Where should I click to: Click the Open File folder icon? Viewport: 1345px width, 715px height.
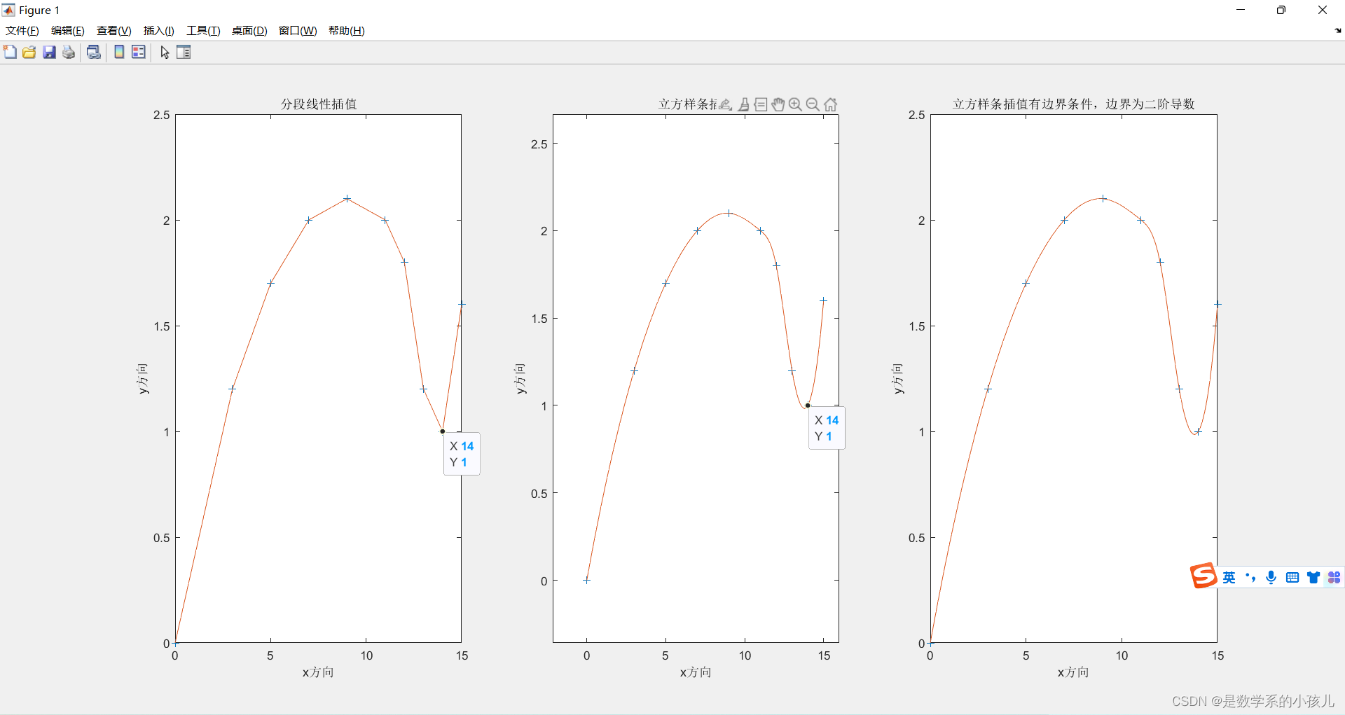(x=29, y=52)
